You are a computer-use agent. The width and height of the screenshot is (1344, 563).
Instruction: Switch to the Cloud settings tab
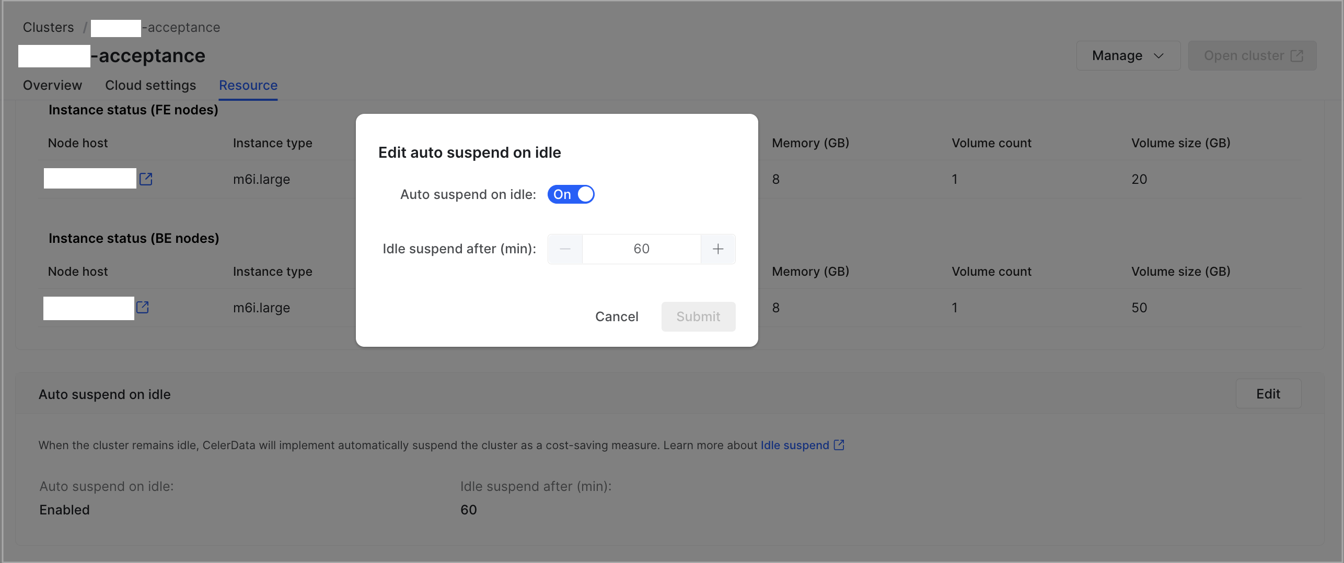[x=150, y=85]
